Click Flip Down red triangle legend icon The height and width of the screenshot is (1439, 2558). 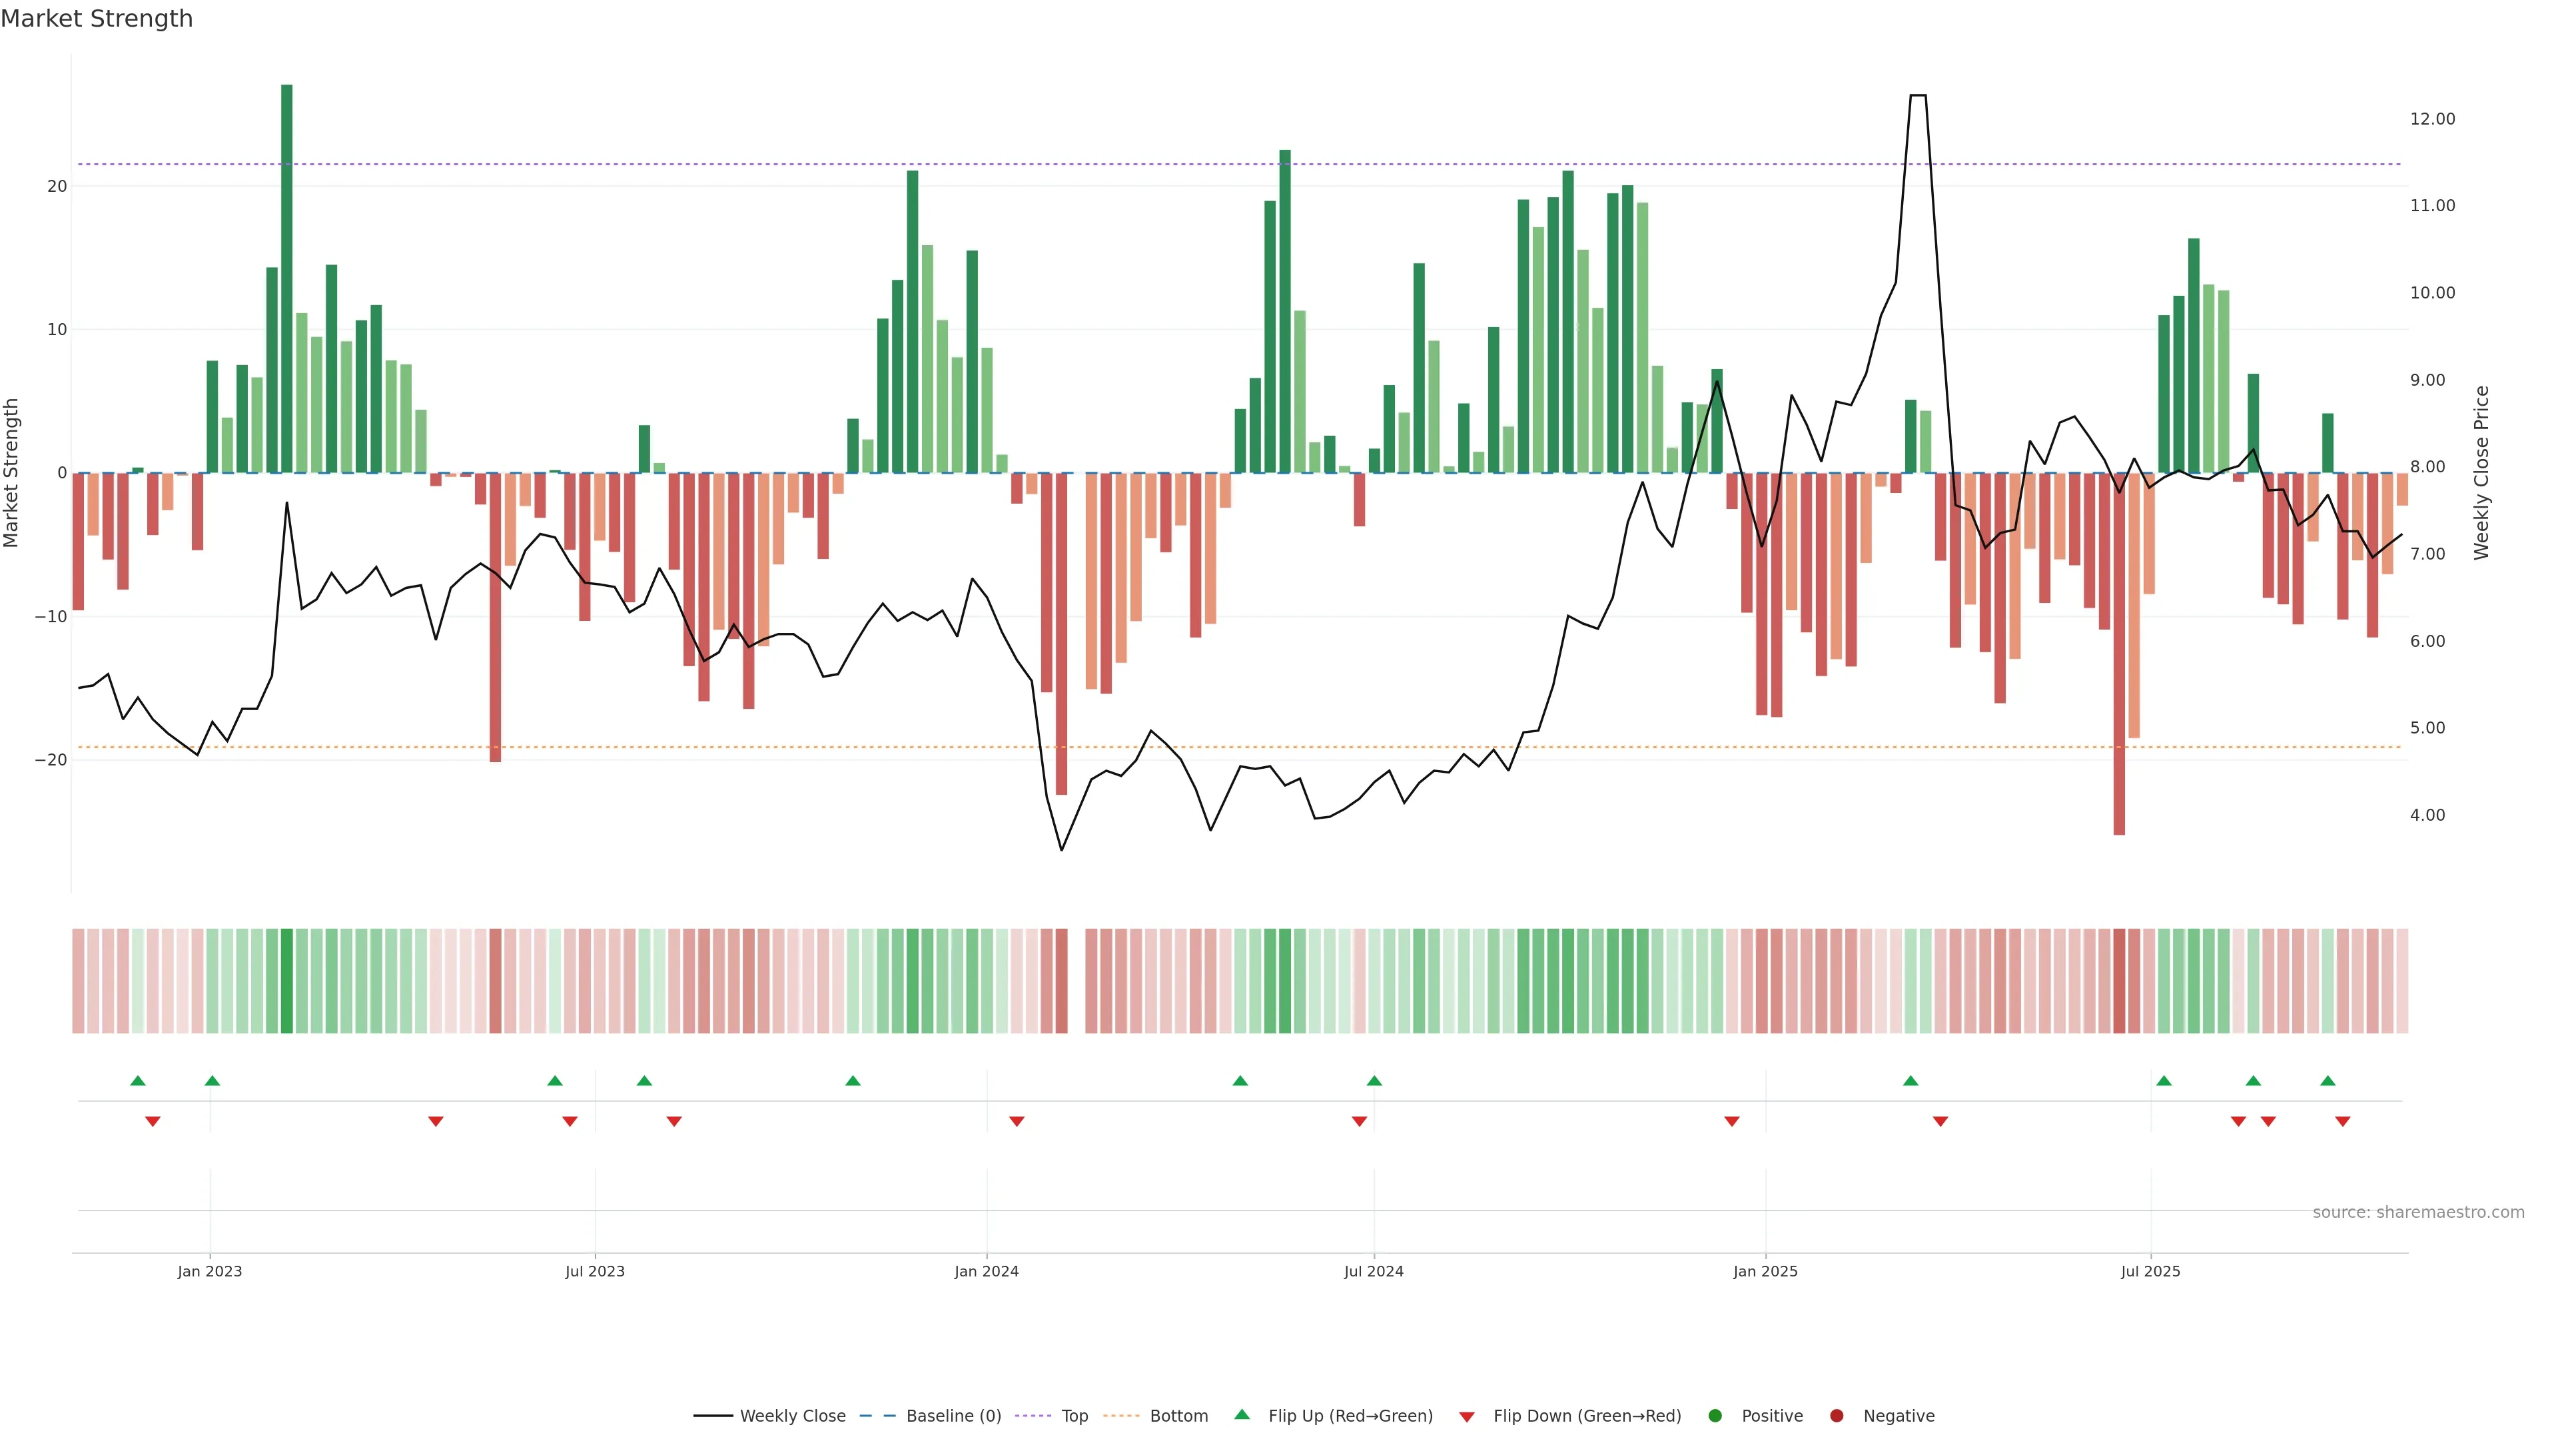coord(1467,1417)
